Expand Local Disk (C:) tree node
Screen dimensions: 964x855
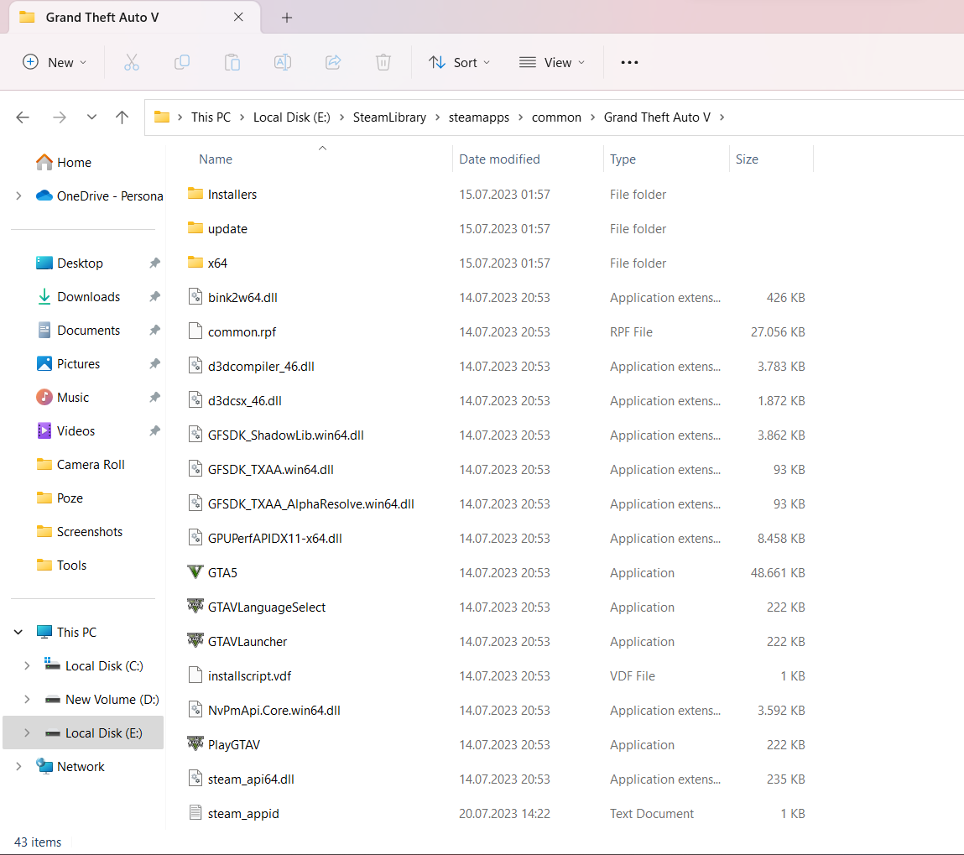27,665
